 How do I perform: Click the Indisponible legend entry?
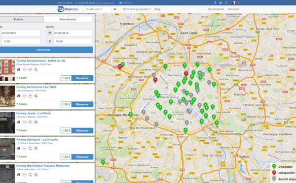[284, 173]
